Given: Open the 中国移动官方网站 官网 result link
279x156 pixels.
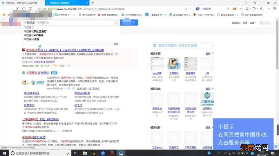Looking at the screenshot, I should click(37, 73).
